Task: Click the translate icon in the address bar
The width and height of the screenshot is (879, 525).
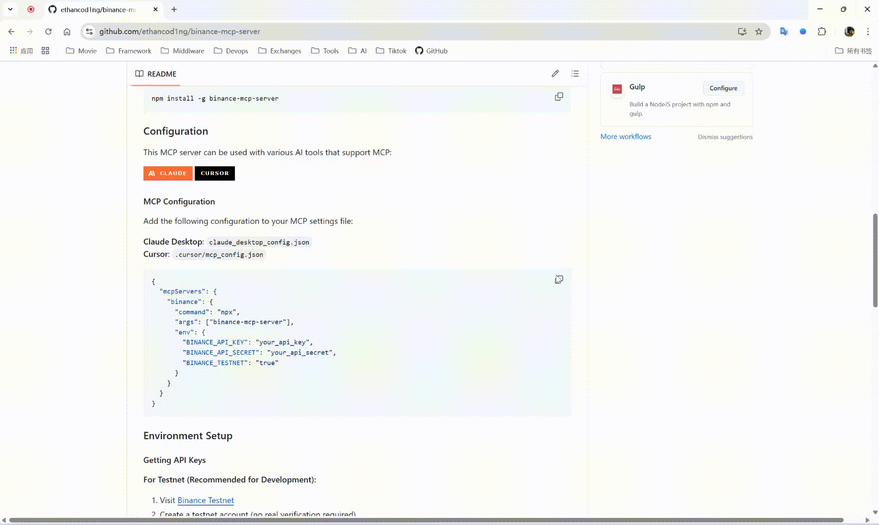Action: 783,31
